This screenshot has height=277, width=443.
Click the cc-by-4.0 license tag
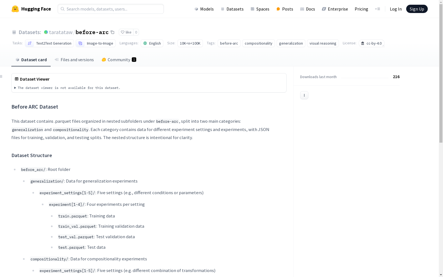[371, 43]
